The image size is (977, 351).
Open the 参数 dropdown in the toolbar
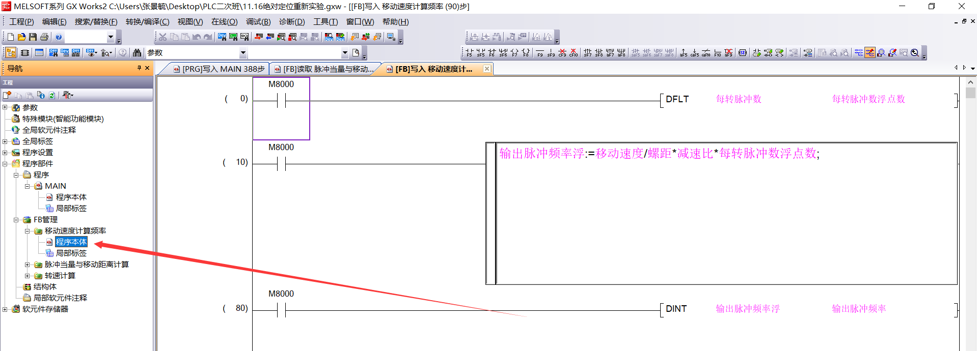pyautogui.click(x=243, y=53)
